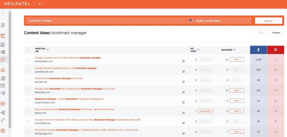Viewport: 287px width, 137px height.
Task: Show help for Page Title URL column
Action: [48, 49]
